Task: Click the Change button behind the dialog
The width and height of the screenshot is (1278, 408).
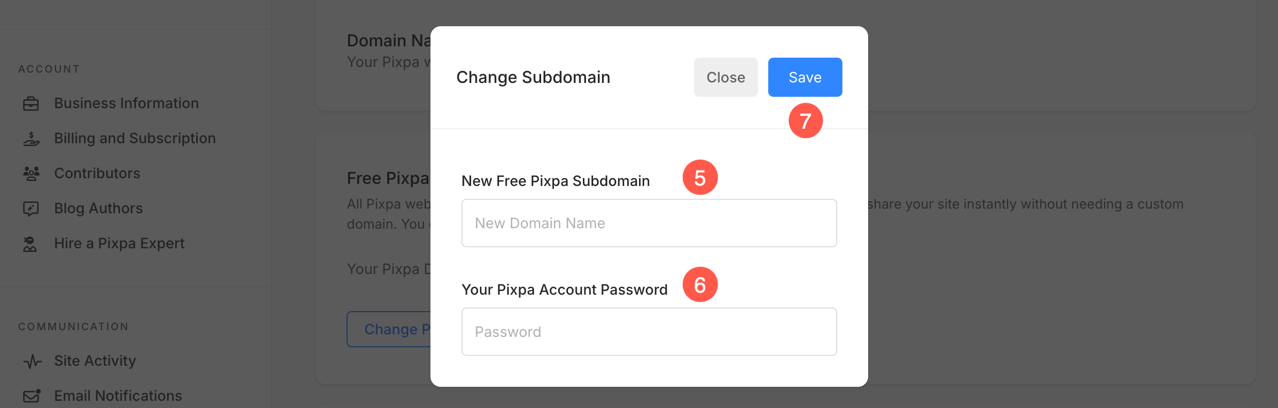Action: [x=389, y=329]
